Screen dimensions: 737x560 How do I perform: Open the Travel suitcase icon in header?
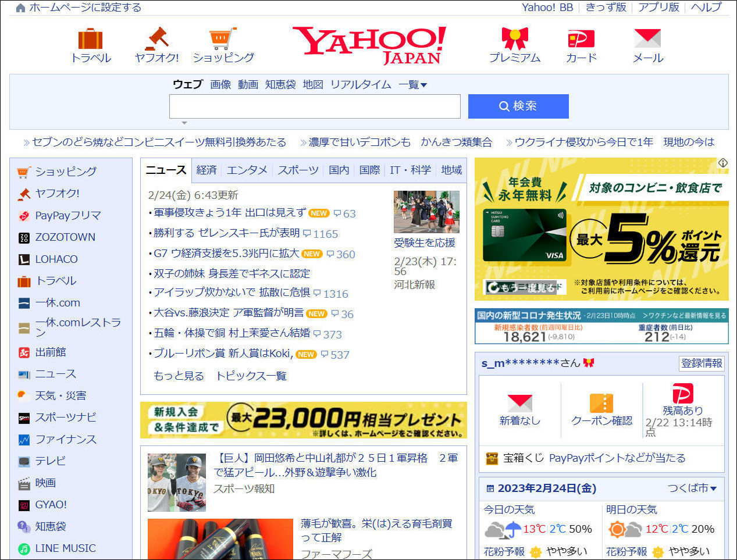(91, 40)
